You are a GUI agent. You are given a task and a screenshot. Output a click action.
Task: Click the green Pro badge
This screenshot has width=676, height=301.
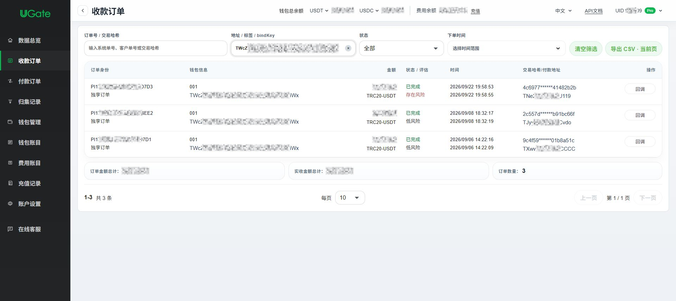(650, 11)
